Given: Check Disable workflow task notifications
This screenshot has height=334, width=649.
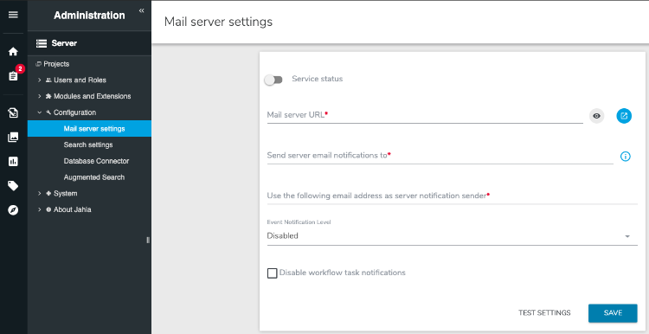Looking at the screenshot, I should tap(272, 273).
